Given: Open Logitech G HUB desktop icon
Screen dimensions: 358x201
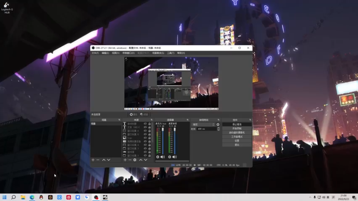Looking at the screenshot, I should [7, 8].
